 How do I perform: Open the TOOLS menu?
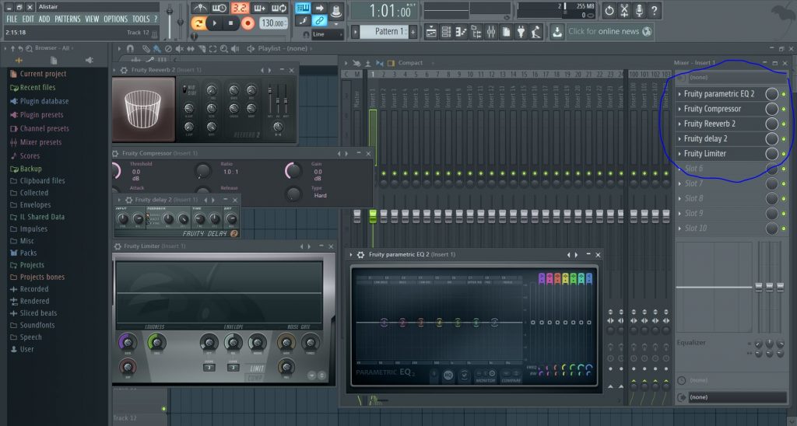coord(141,19)
